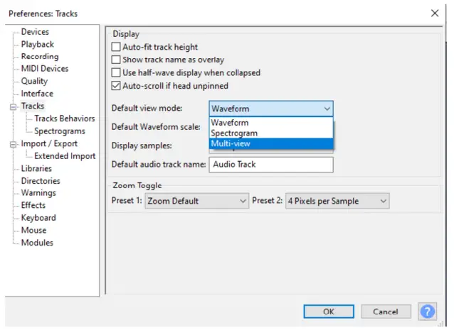Uncheck Auto-scroll if head unpinned

[117, 86]
